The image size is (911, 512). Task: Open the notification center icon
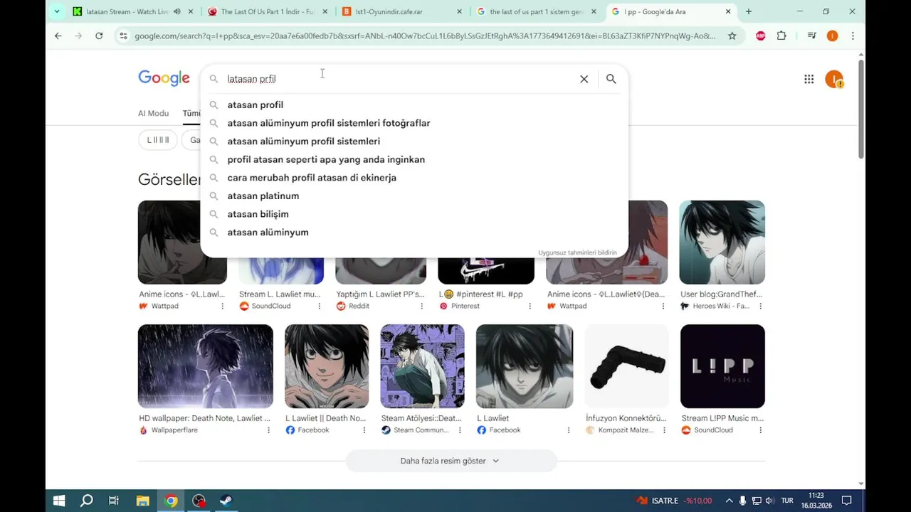tap(847, 501)
